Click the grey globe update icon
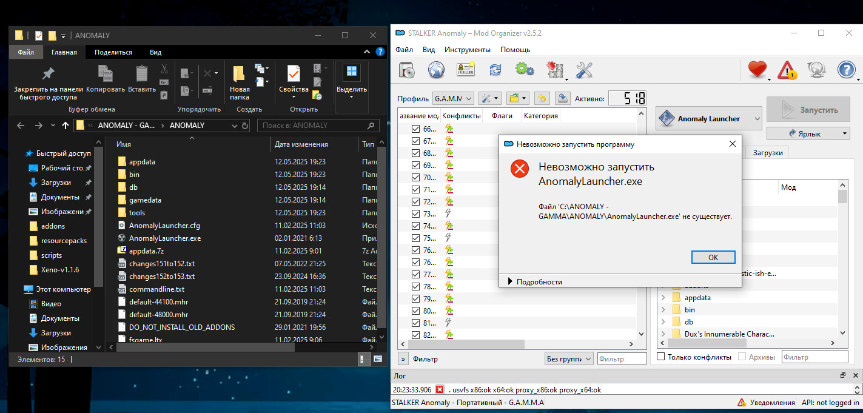Screen dimensions: 863x413 pos(817,70)
